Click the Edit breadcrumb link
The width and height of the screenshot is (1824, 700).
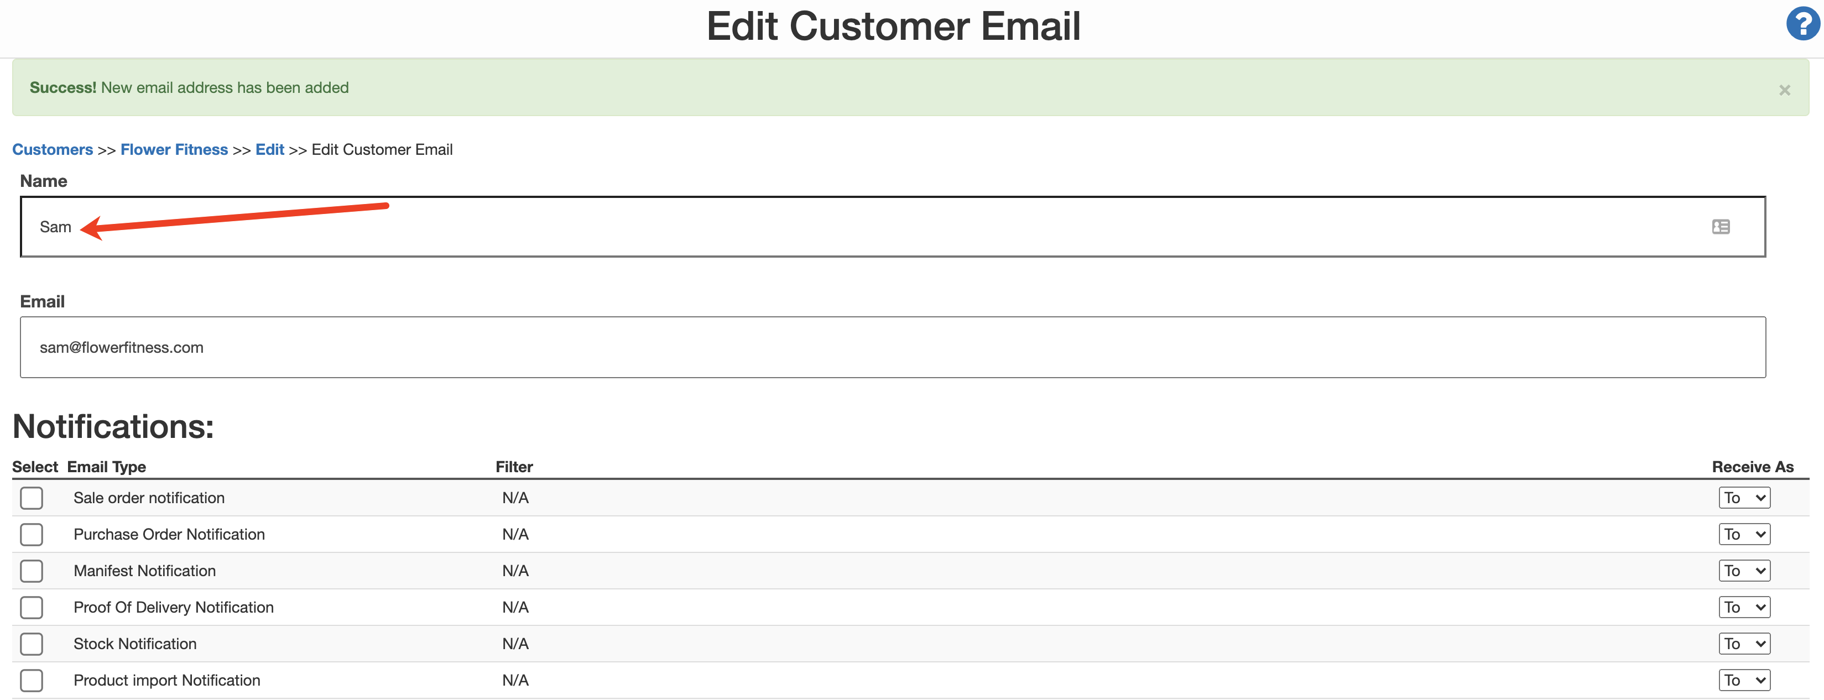point(269,149)
